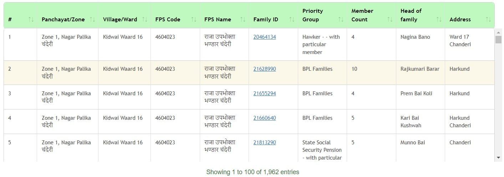Viewport: 504px width, 177px height.
Task: Click Family ID sort arrows icon
Action: [292, 20]
